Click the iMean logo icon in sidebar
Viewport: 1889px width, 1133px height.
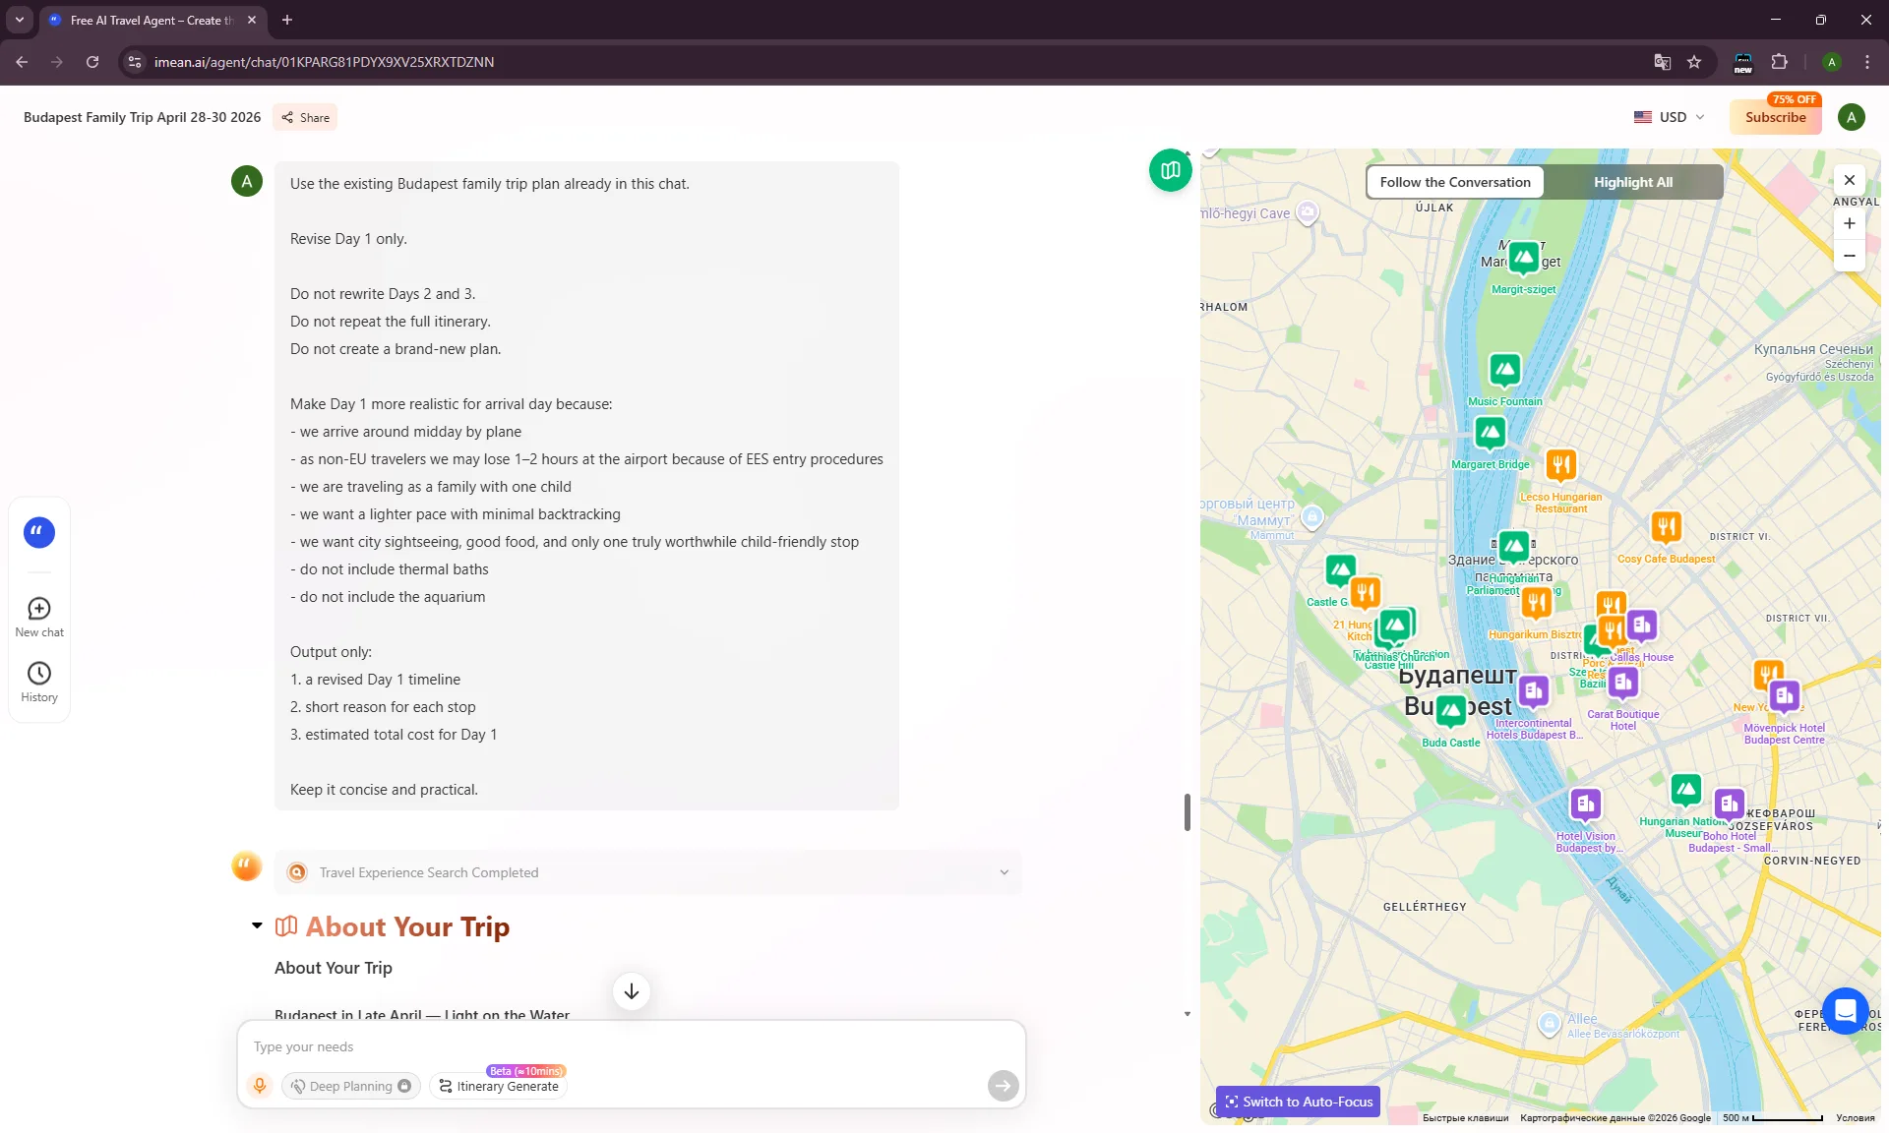pyautogui.click(x=39, y=532)
